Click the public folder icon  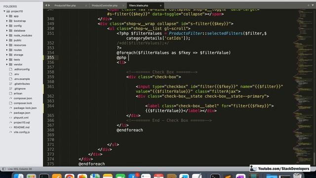[11, 41]
